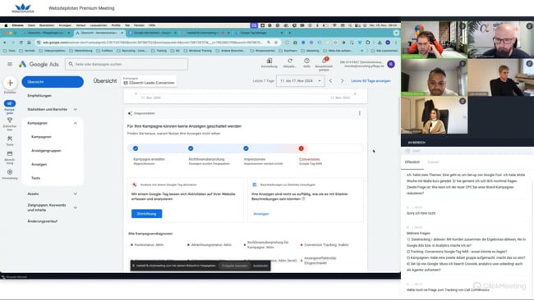Click the Richtlinienüberprüfung check step icon
This screenshot has width=534, height=300.
coord(191,148)
